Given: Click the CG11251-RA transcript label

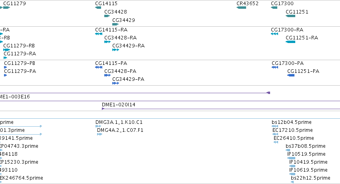Looking at the screenshot, I should (x=302, y=38).
